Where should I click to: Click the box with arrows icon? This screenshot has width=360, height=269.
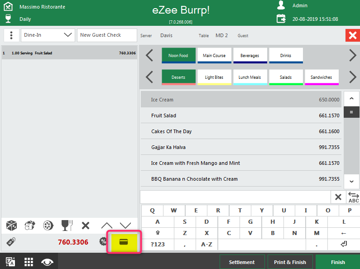coord(30,226)
